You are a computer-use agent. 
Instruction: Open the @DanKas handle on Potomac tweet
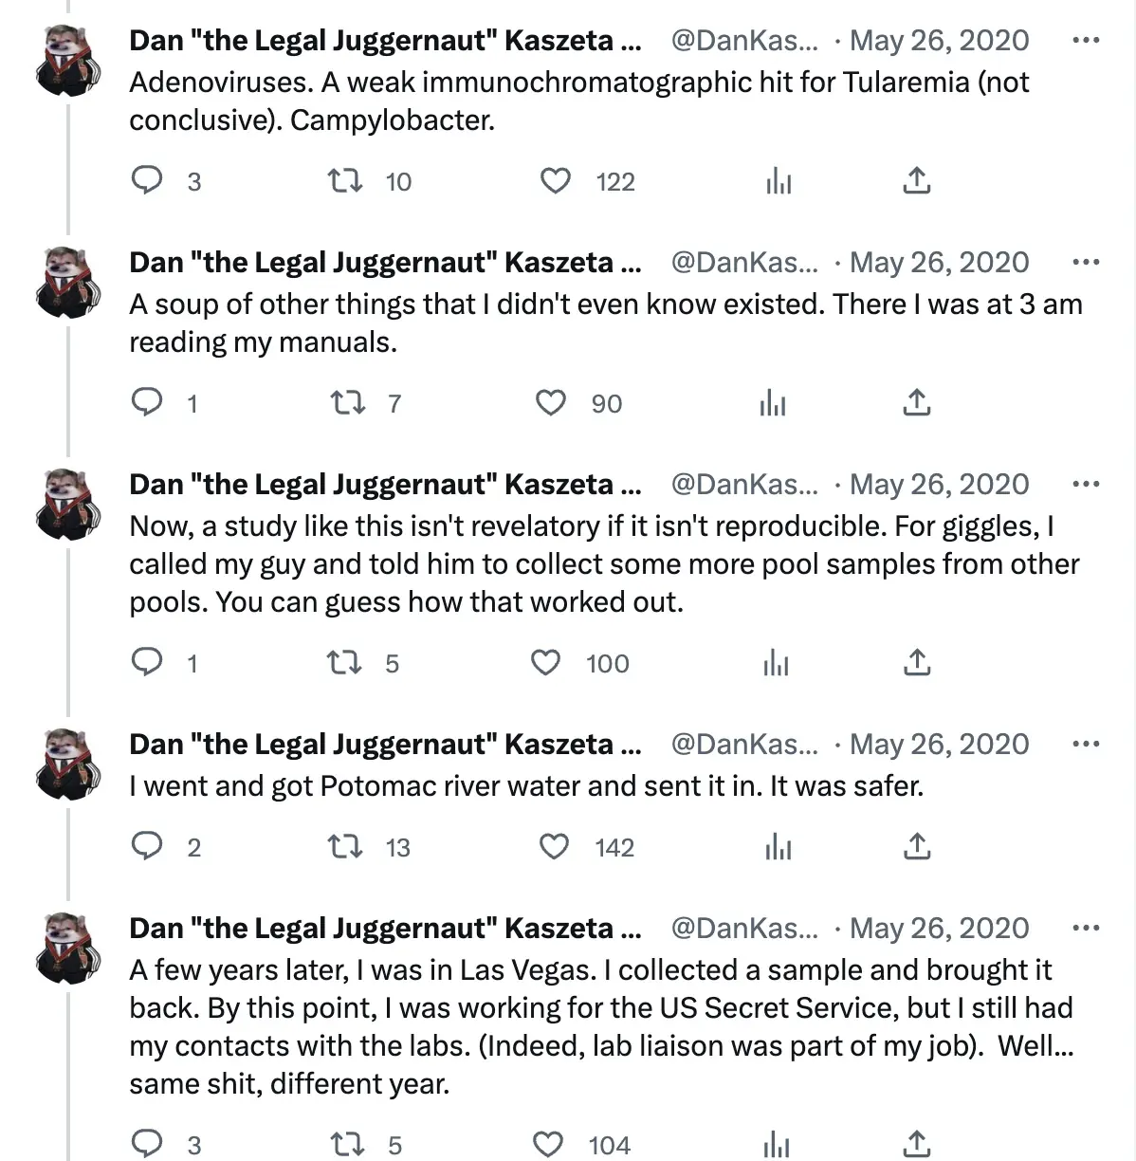point(743,745)
